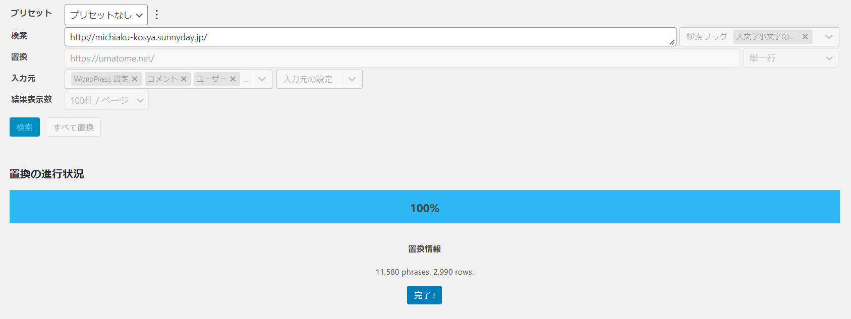This screenshot has width=851, height=319.
Task: Click the blue 検索 button
Action: pos(25,127)
